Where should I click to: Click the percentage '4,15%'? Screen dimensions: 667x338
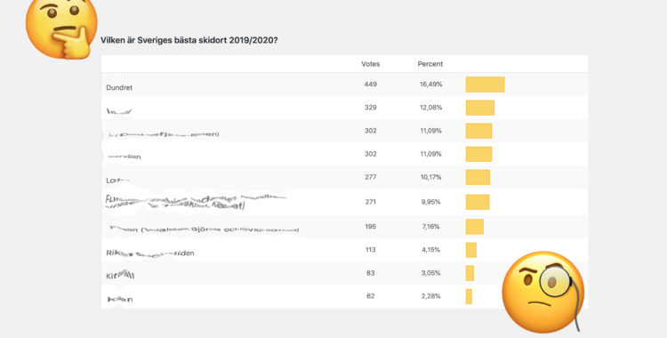pos(431,249)
